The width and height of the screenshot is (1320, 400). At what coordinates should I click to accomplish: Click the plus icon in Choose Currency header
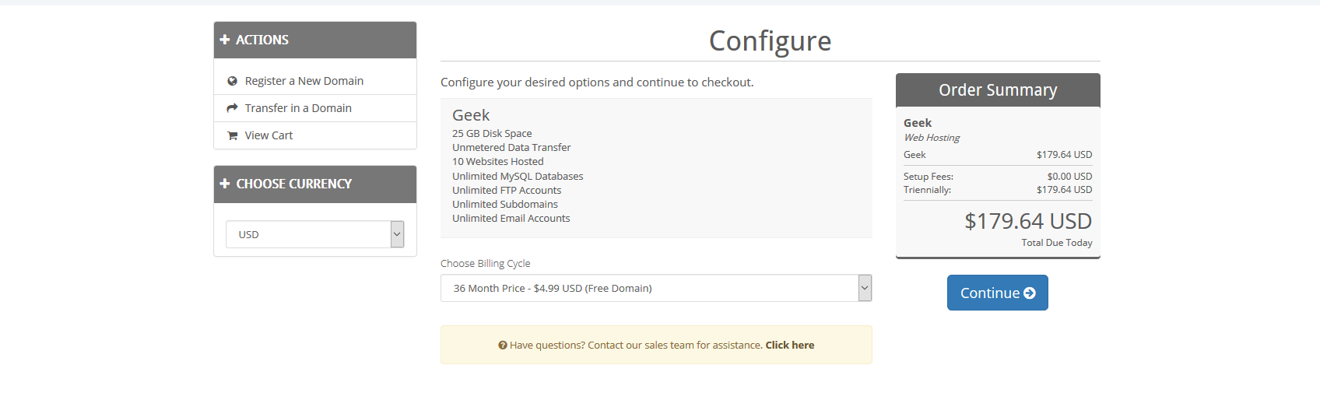pos(225,184)
